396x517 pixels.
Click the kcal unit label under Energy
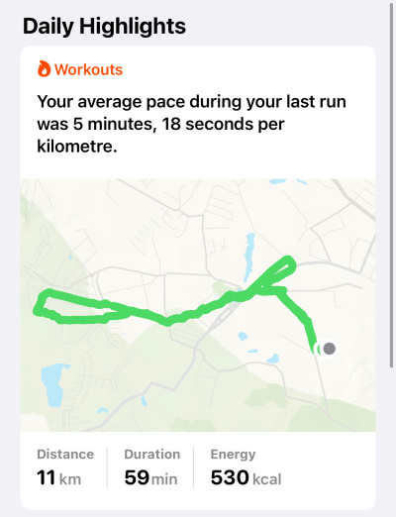(x=267, y=479)
